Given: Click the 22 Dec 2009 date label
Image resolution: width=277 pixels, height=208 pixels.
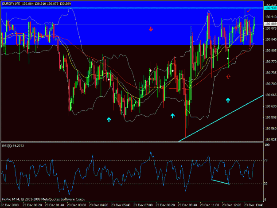Looking at the screenshot, I should 10,205.
